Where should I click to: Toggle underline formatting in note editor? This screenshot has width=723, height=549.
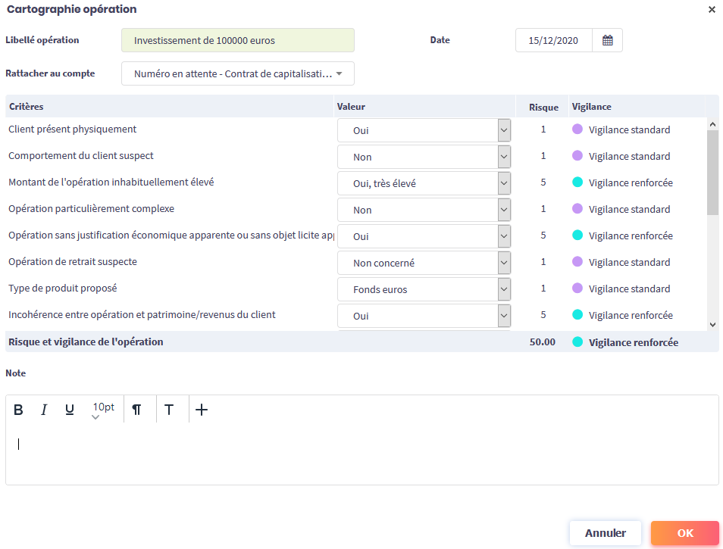(x=70, y=410)
